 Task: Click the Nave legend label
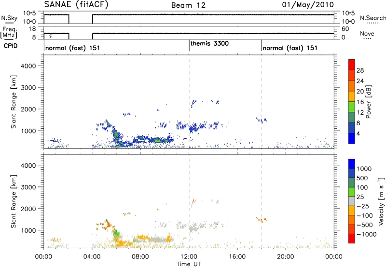(367, 34)
